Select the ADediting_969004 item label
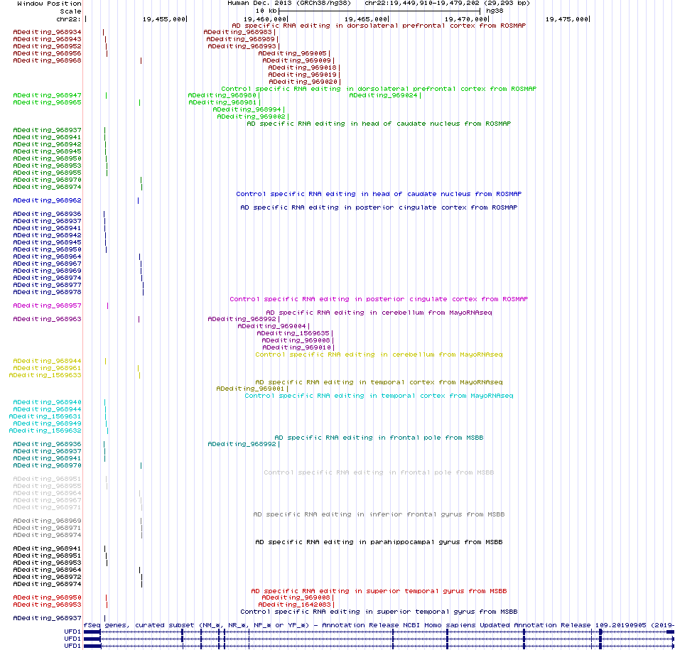The image size is (675, 650). (271, 326)
